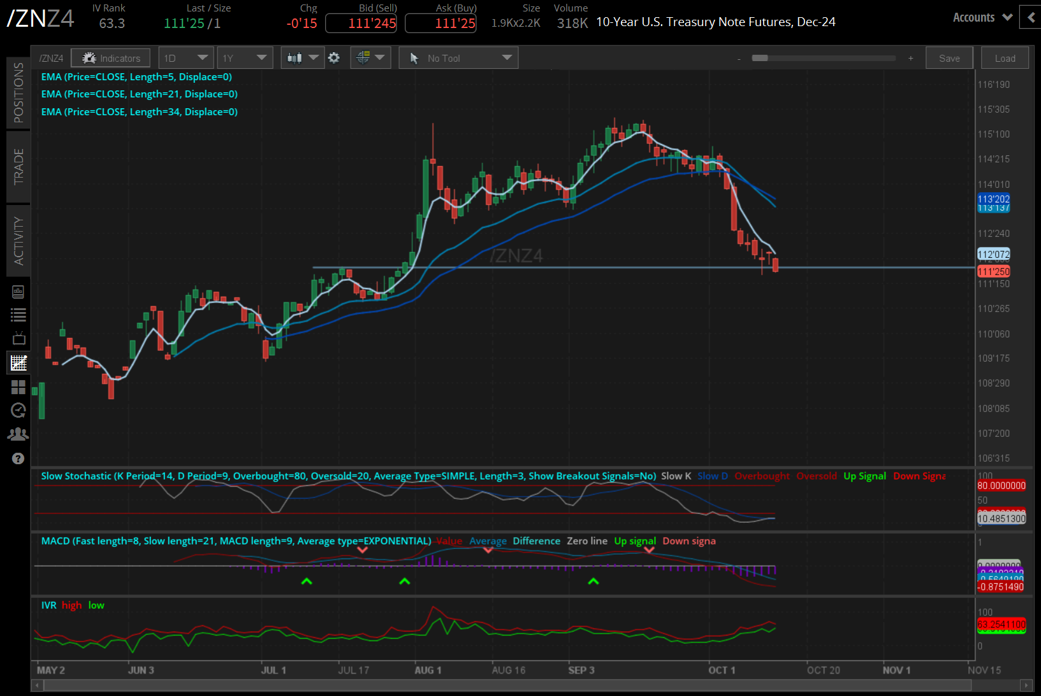The image size is (1041, 696).
Task: Click the TV icon in left sidebar
Action: click(x=18, y=338)
